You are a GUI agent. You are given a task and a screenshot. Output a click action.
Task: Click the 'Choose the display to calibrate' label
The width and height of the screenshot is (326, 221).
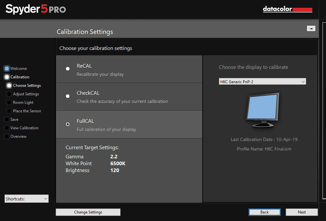point(254,67)
